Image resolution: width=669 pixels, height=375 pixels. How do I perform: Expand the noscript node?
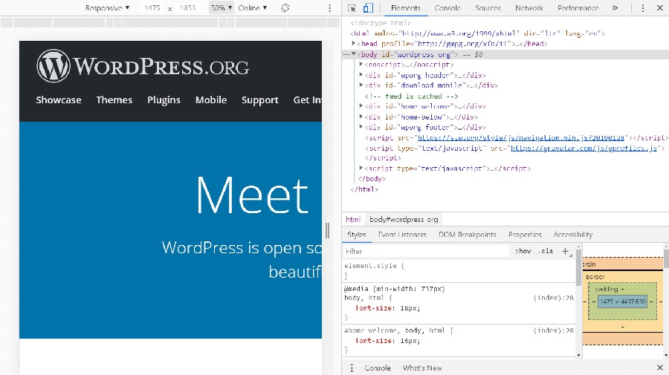point(361,65)
